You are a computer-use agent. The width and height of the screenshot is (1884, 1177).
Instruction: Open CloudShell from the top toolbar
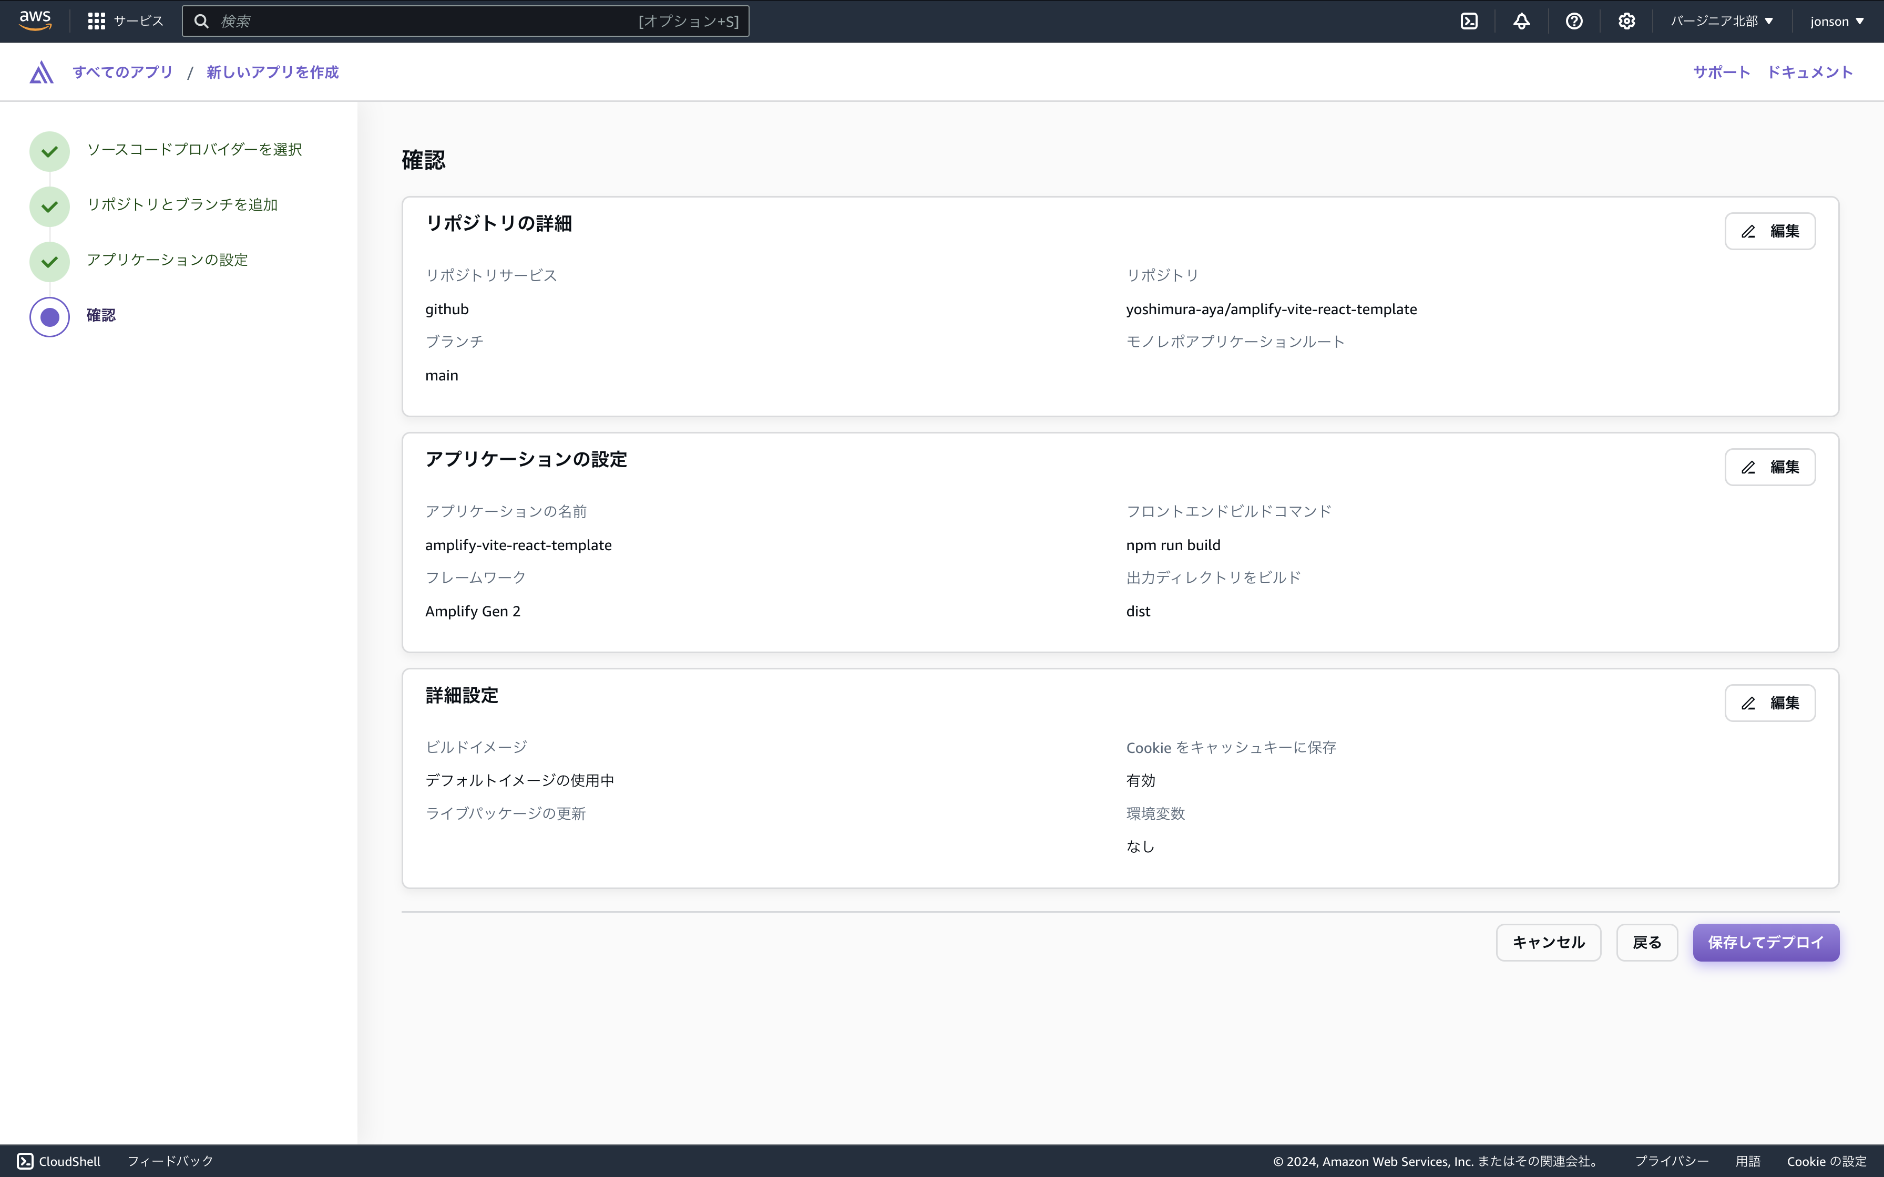point(1470,21)
